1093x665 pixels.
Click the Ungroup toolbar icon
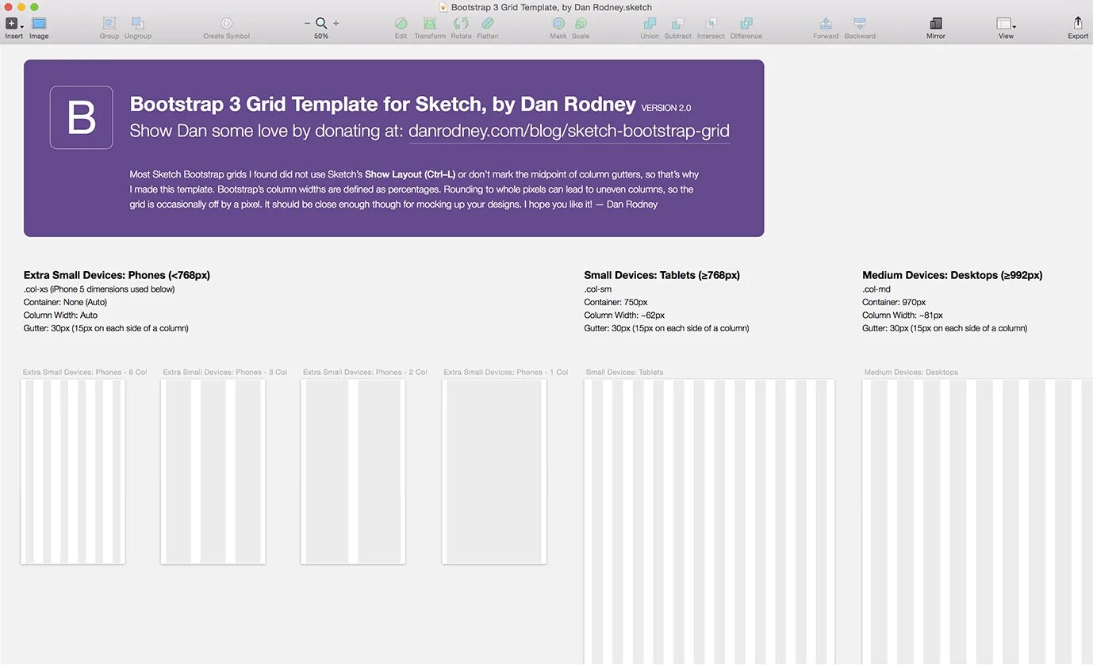click(138, 24)
